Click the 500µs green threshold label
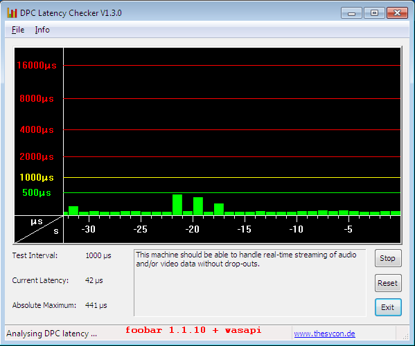The image size is (415, 346). tap(37, 192)
